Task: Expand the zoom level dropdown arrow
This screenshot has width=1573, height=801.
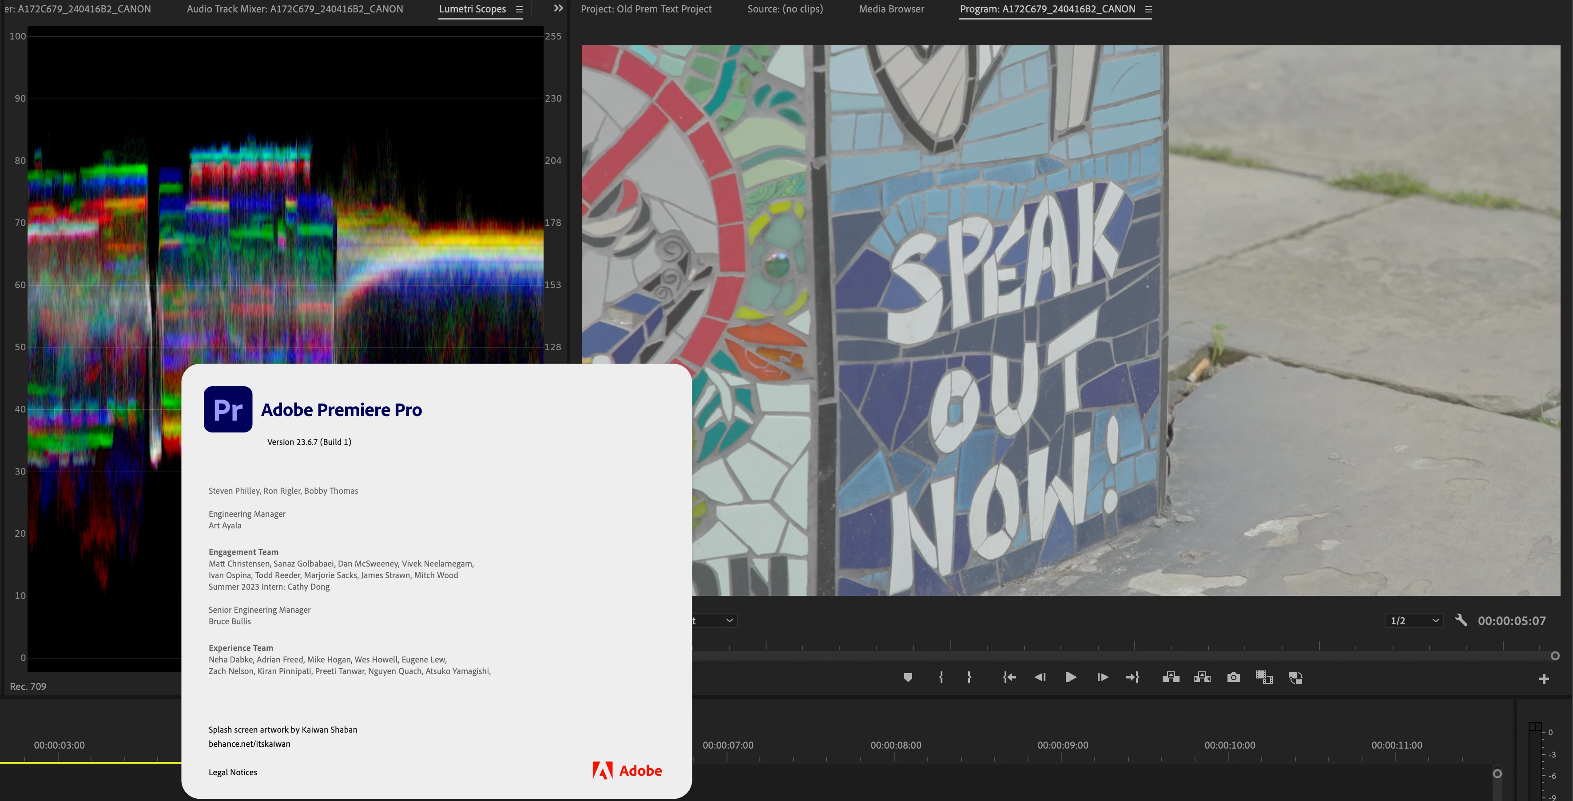Action: pos(729,620)
